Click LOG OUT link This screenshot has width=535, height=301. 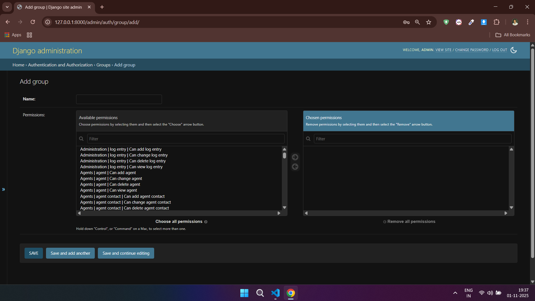pyautogui.click(x=500, y=50)
